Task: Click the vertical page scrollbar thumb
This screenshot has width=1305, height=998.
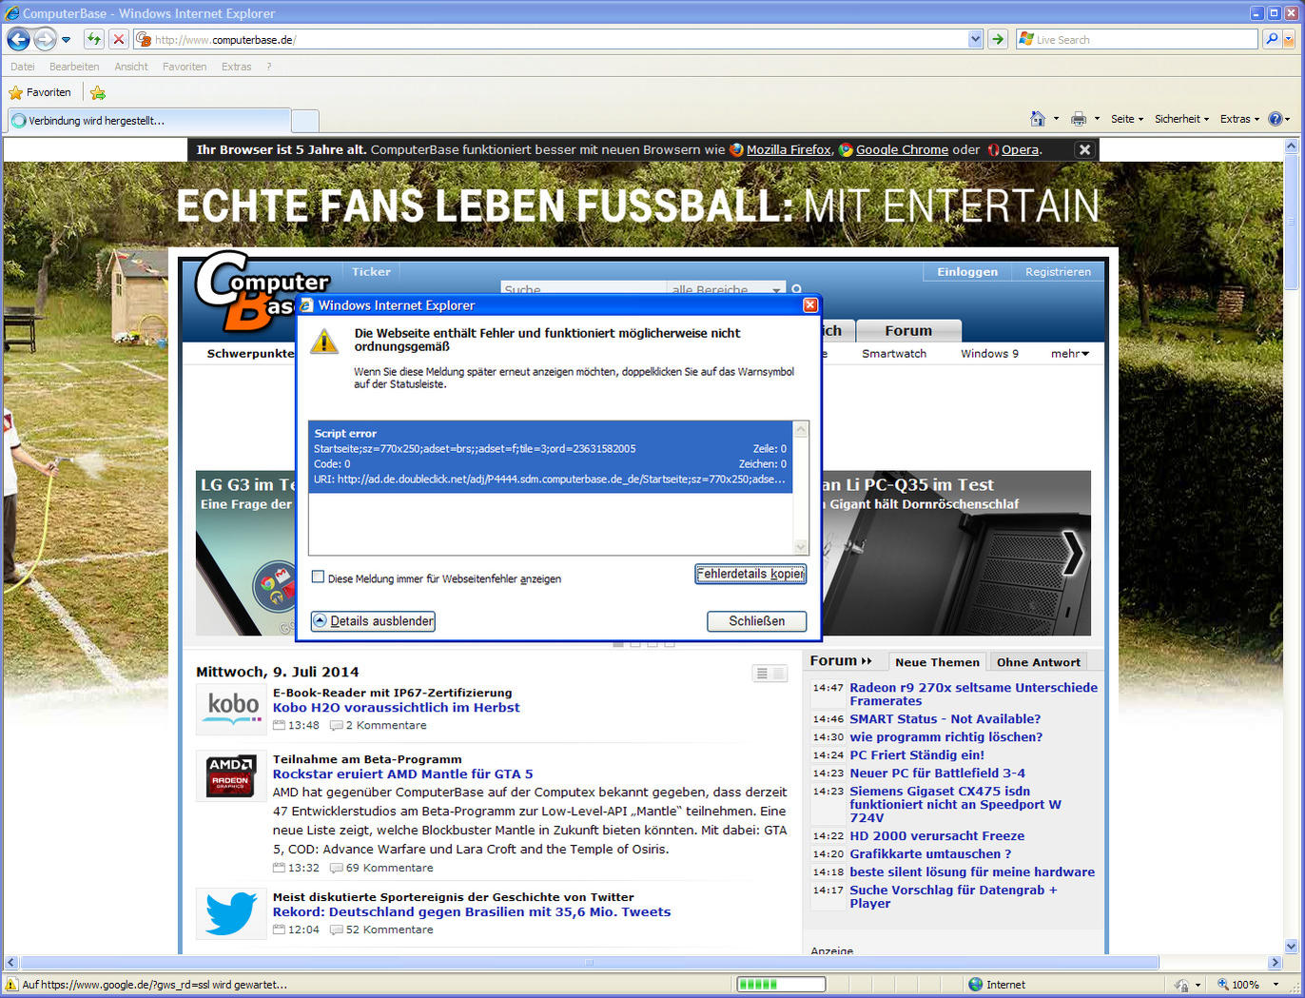Action: (1291, 223)
